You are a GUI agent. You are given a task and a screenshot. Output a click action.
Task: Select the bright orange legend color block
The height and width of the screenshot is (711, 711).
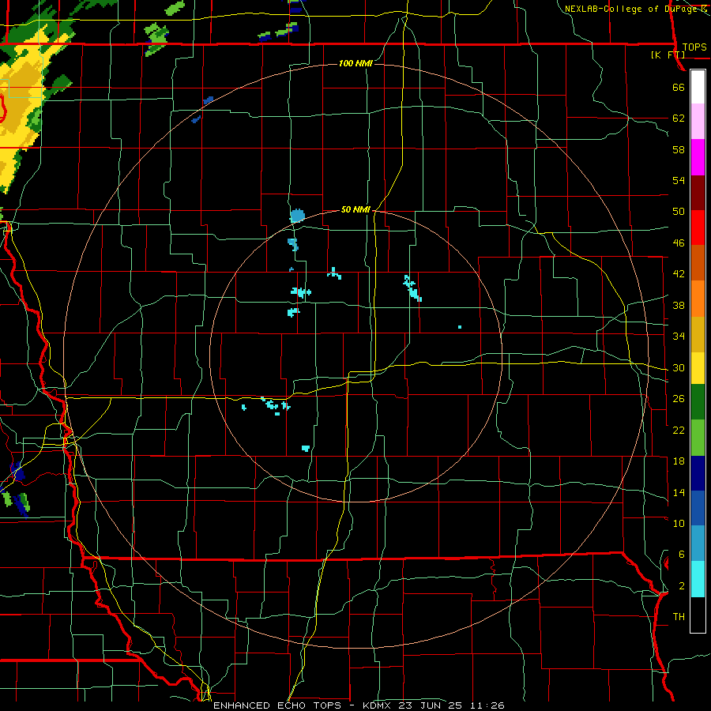[698, 299]
